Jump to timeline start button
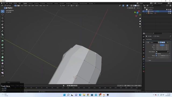Viewport: 172px width, 97px height. pos(67,86)
